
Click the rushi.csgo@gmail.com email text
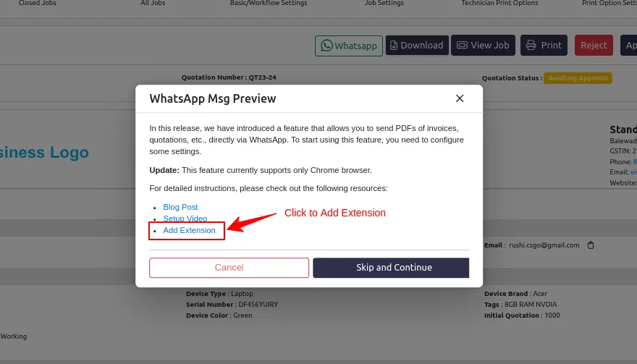click(x=544, y=245)
